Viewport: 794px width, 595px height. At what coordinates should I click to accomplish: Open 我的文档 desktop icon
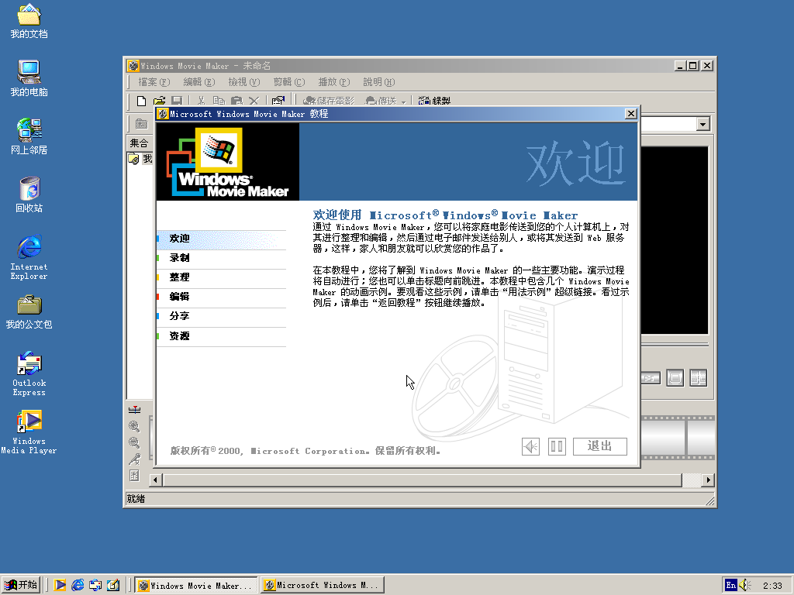pos(29,21)
